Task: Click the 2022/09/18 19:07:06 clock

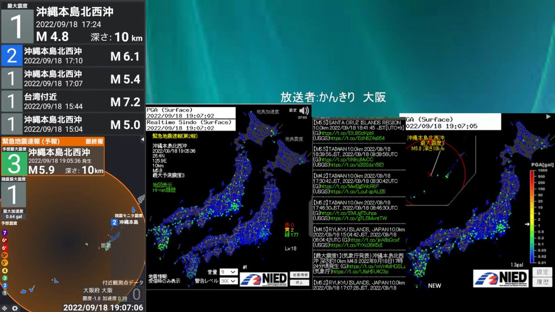Action: 103,307
